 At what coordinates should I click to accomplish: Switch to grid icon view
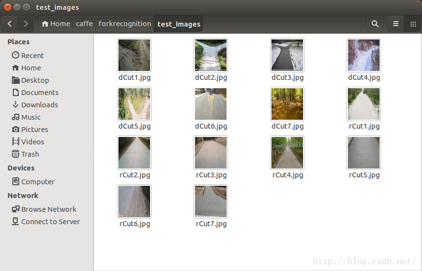[x=413, y=24]
